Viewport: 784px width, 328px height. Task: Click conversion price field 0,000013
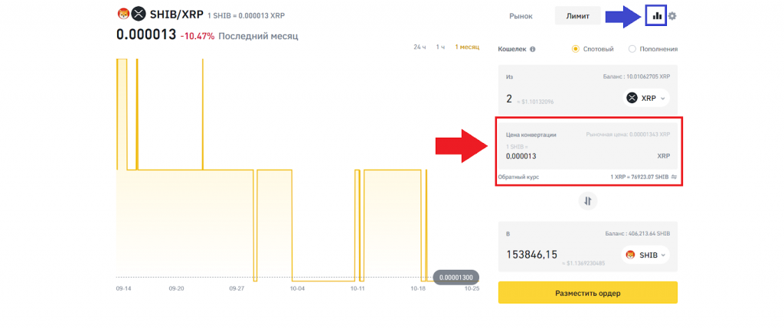(521, 156)
